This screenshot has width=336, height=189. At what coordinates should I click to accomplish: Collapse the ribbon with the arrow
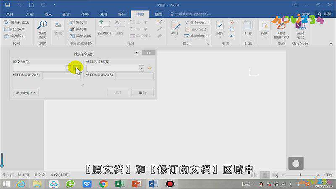[x=331, y=44]
